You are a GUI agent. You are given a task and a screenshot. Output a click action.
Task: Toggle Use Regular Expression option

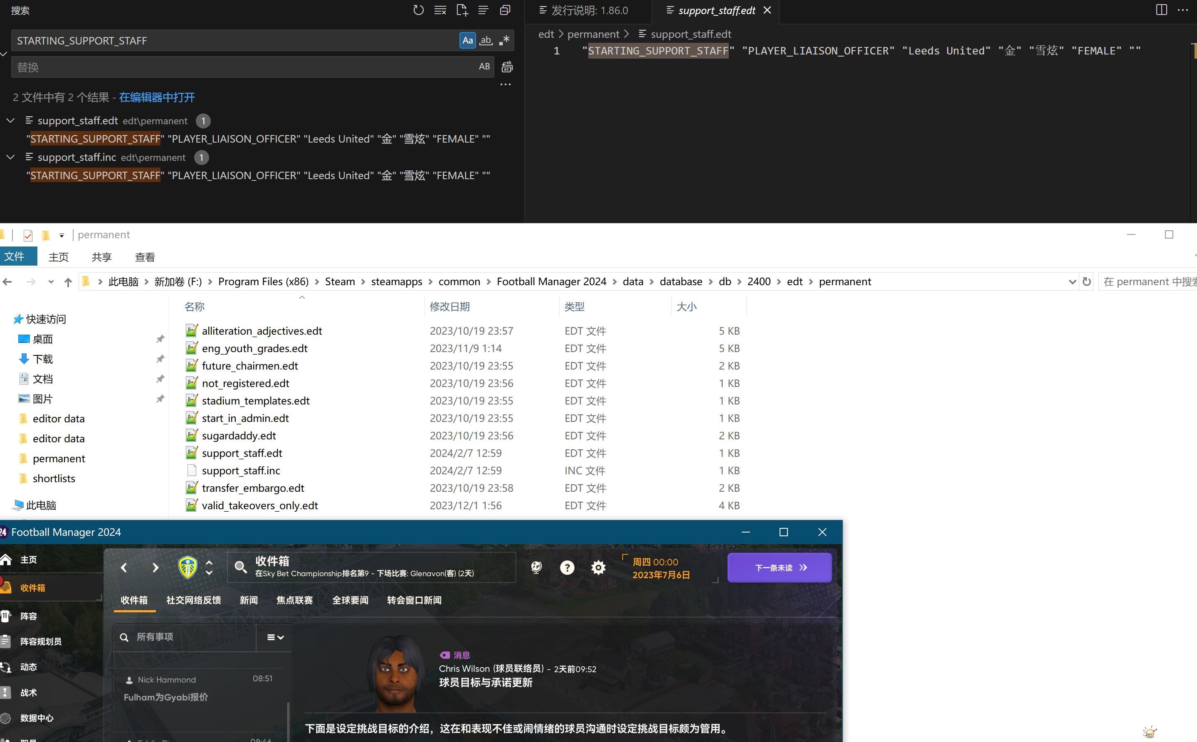point(504,40)
